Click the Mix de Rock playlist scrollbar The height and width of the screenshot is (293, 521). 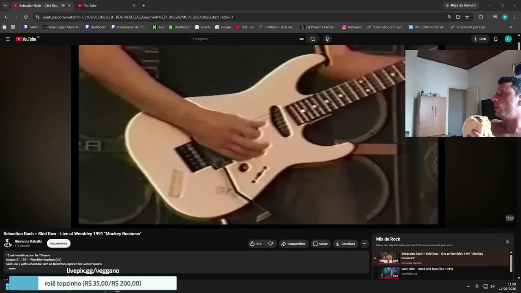click(511, 262)
